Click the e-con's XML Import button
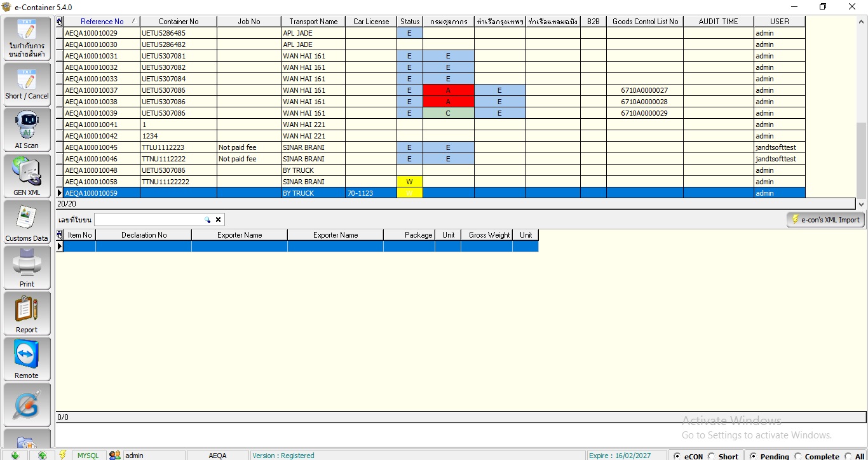The image size is (868, 460). click(825, 220)
